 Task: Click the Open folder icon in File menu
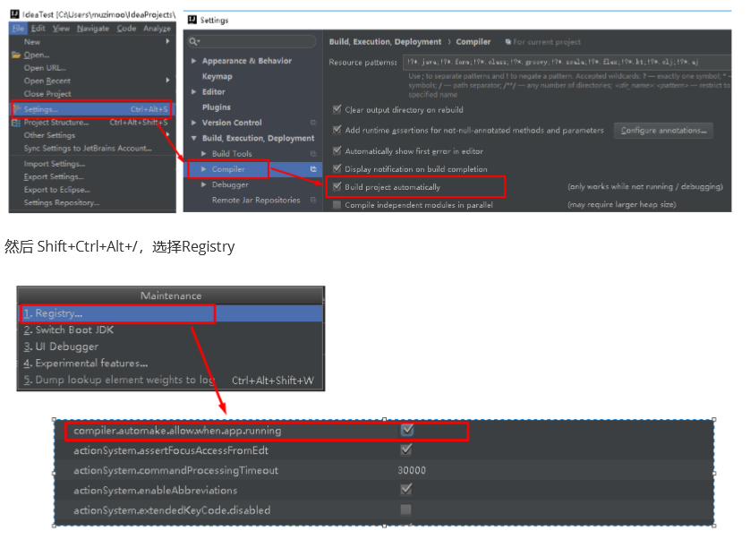click(x=17, y=55)
